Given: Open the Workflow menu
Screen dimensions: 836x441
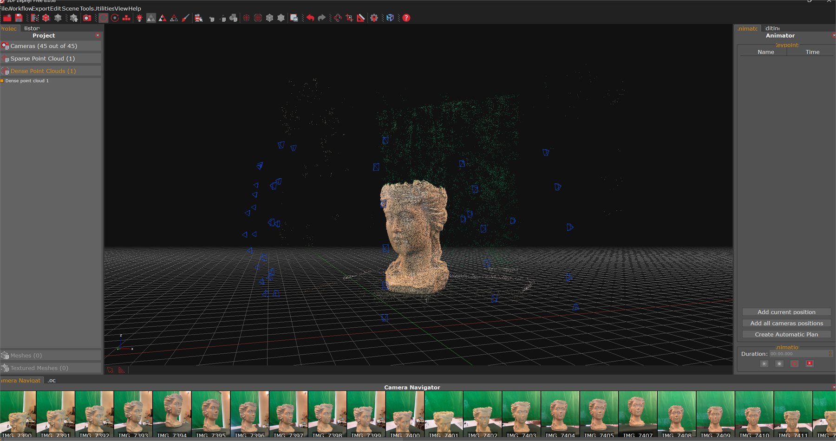Looking at the screenshot, I should (x=20, y=8).
